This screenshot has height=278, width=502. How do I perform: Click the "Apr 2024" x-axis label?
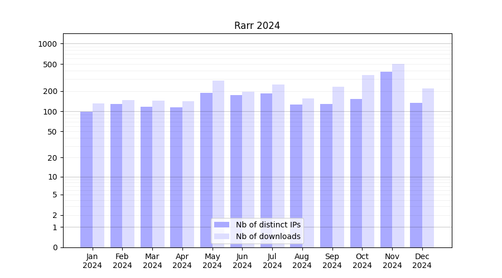(x=182, y=261)
